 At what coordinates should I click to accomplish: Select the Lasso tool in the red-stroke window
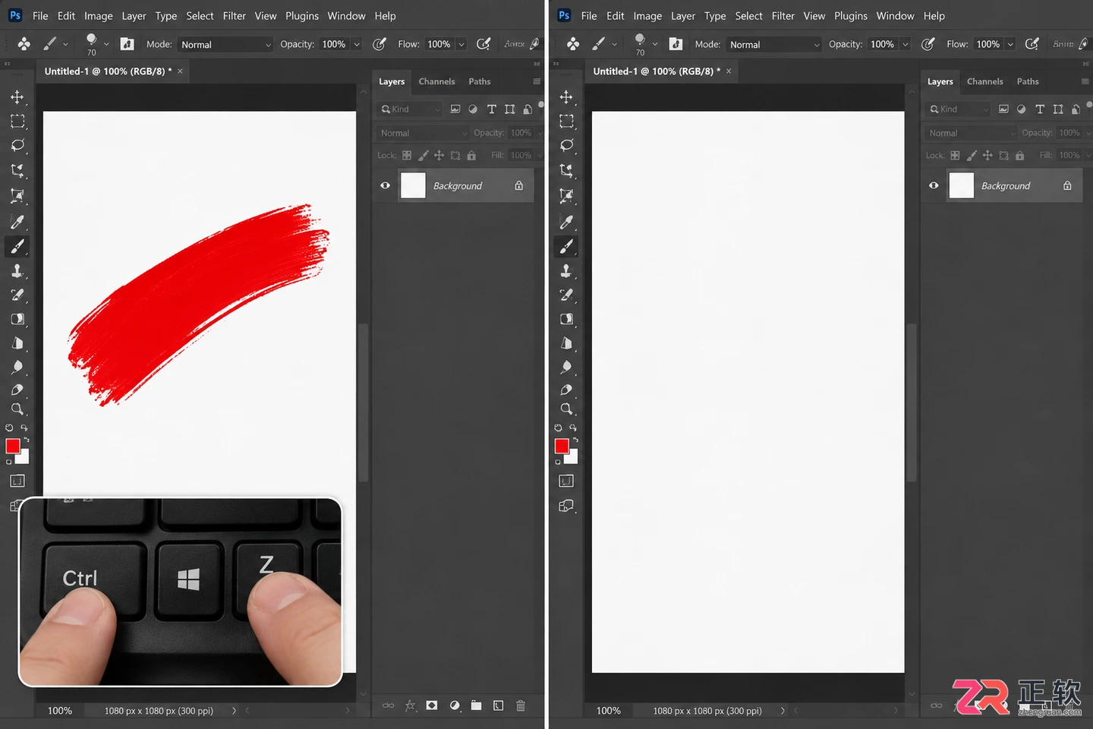[x=17, y=145]
